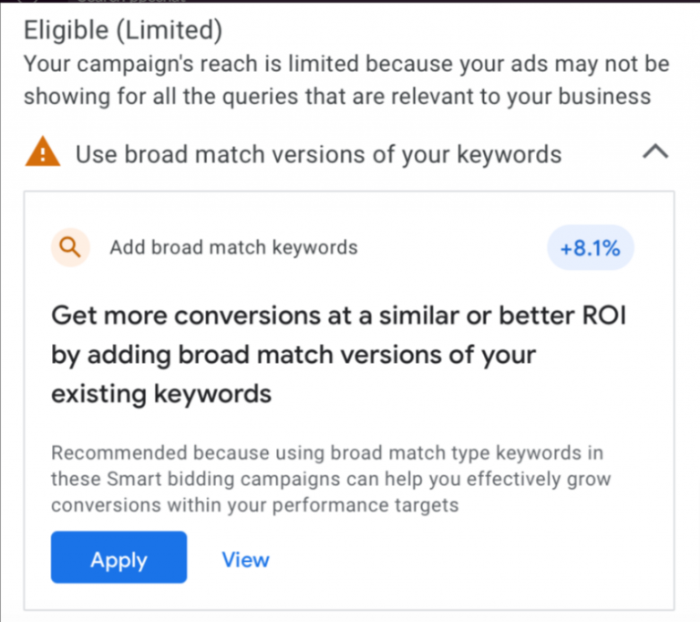Collapse the broad match recommendation section

pyautogui.click(x=655, y=152)
